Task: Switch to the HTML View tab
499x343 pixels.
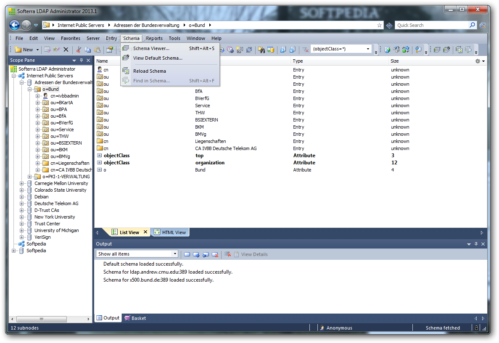Action: (x=171, y=232)
